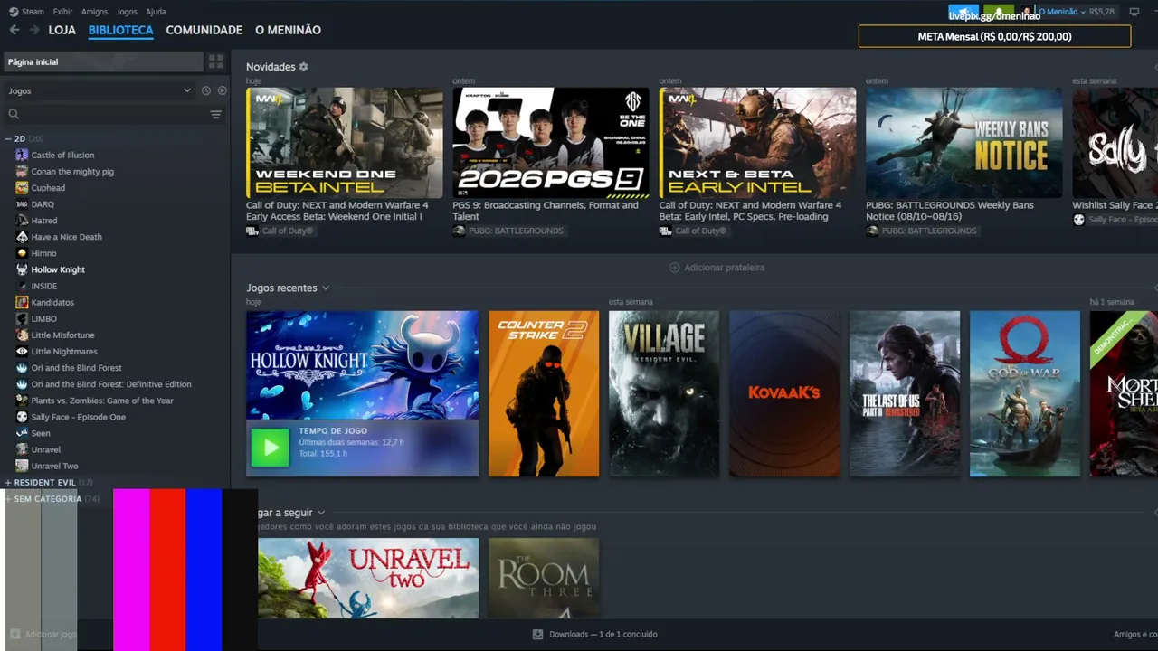This screenshot has height=651, width=1158.
Task: Open The Room Three suggestion cover
Action: (544, 579)
